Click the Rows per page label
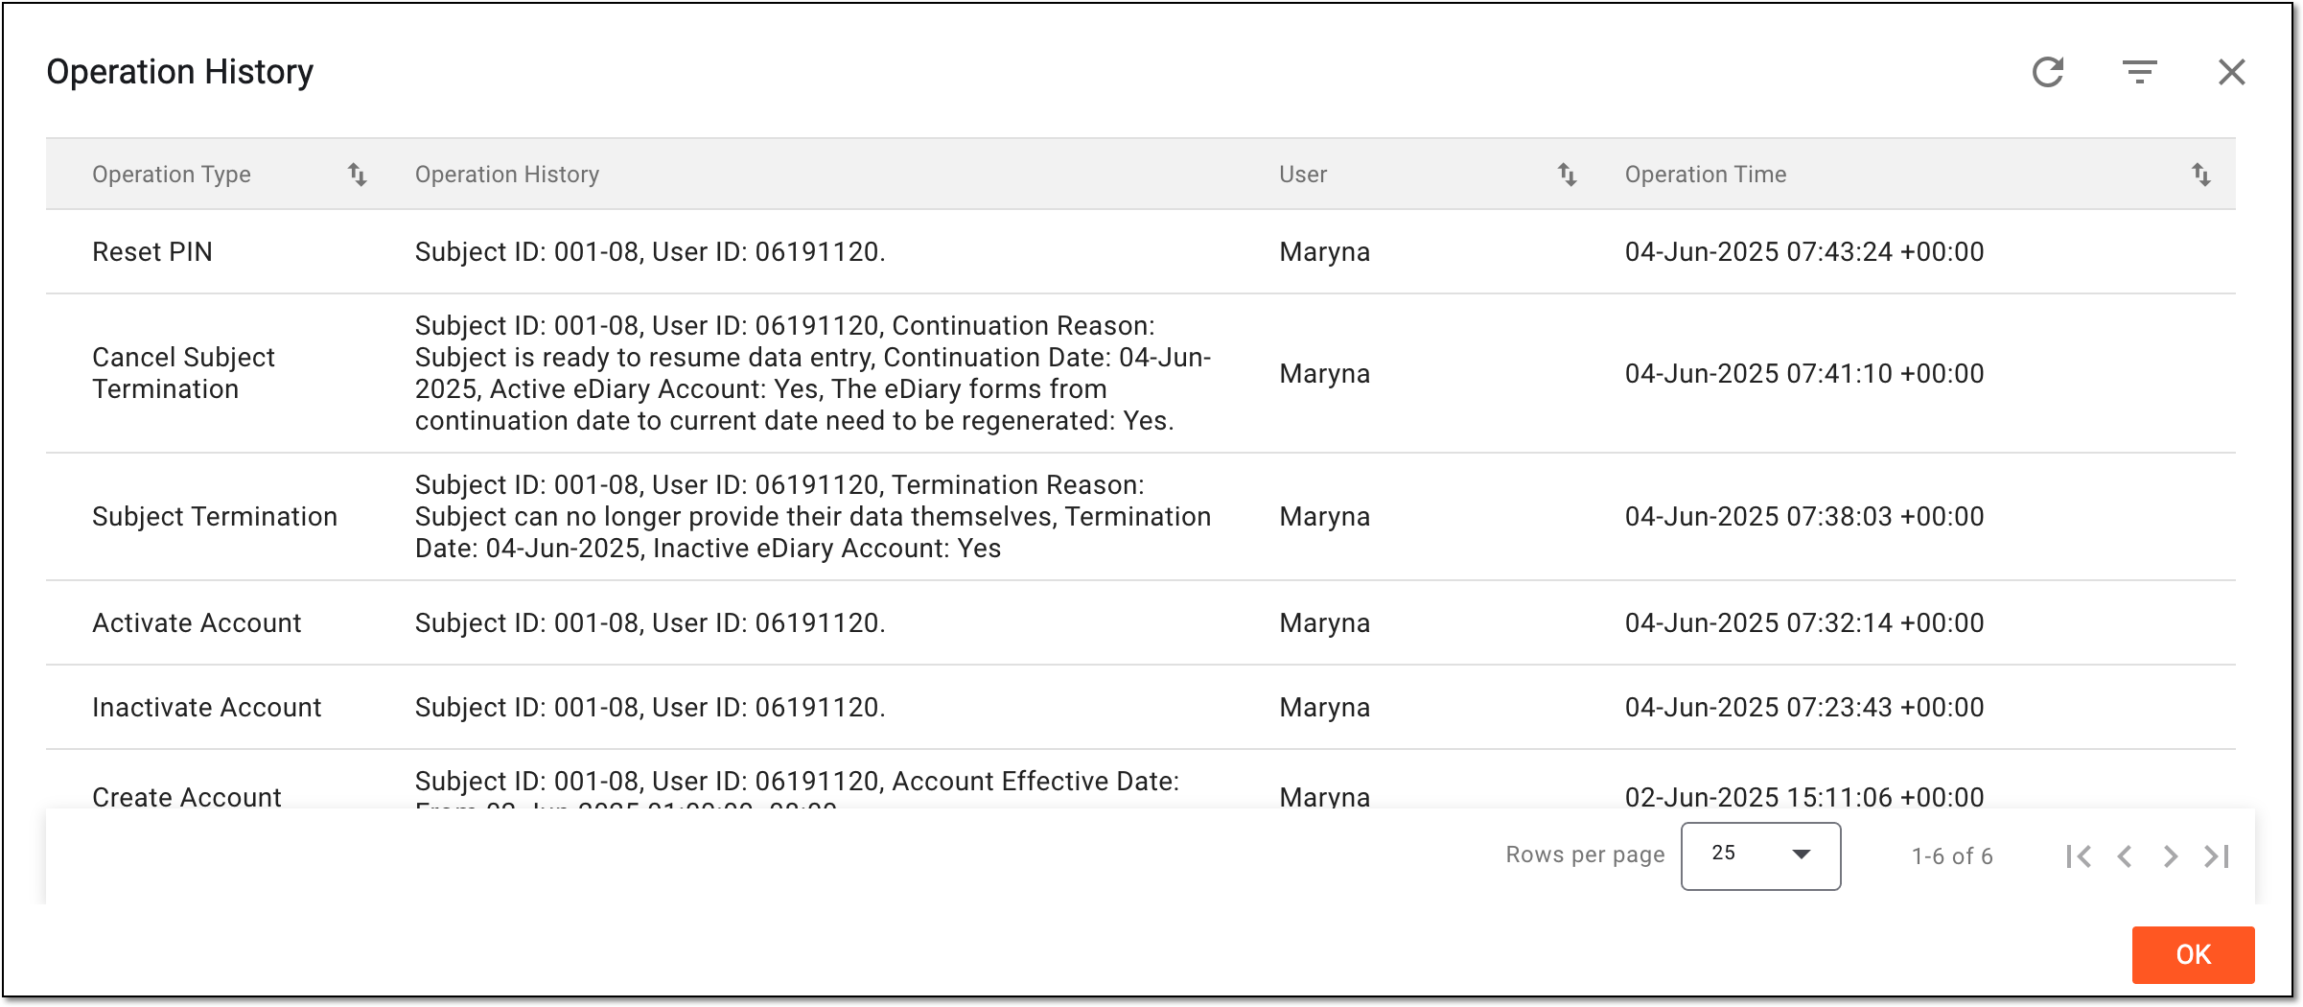 pos(1585,855)
